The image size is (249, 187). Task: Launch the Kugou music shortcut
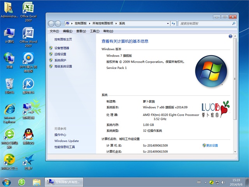pyautogui.click(x=28, y=86)
